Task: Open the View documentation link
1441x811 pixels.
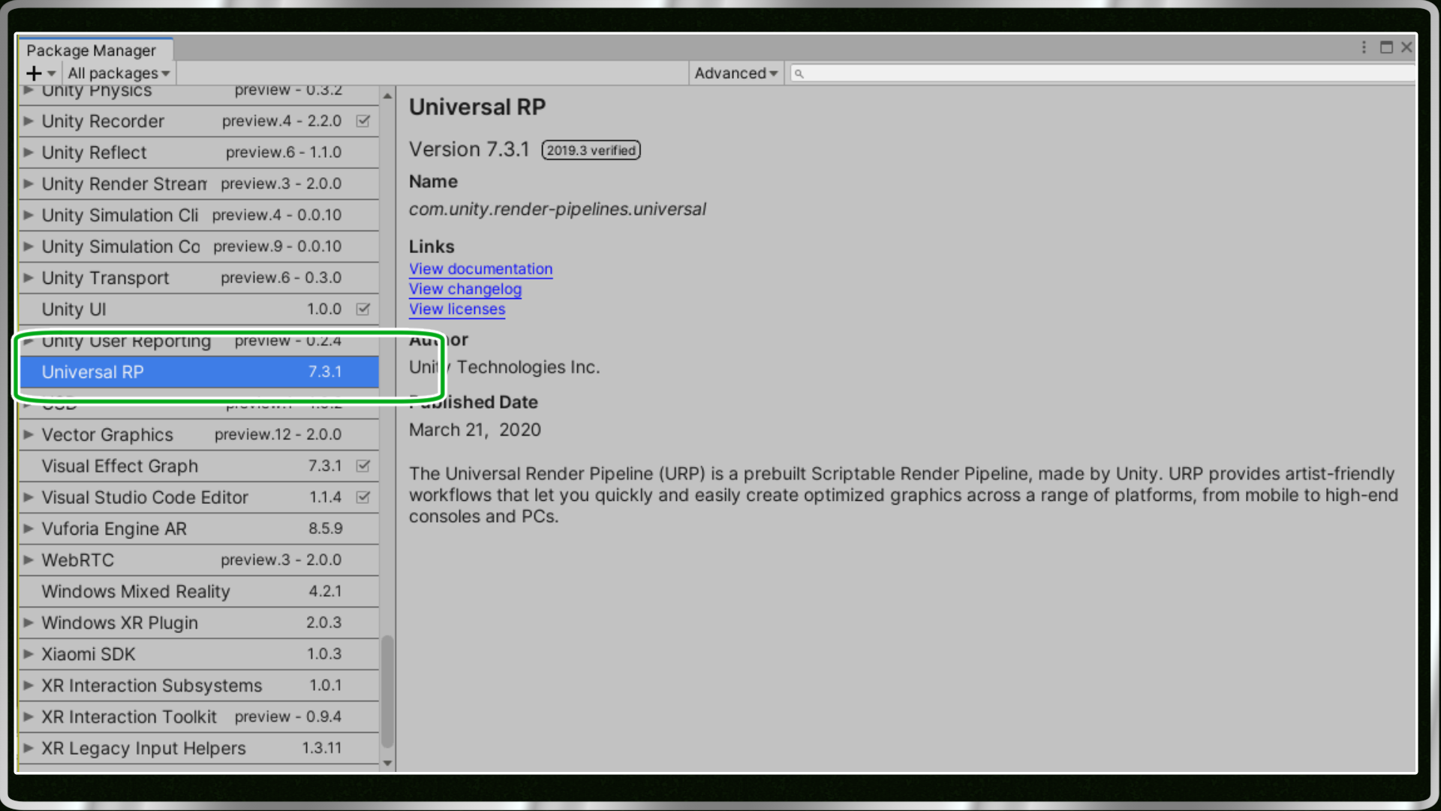Action: 480,269
